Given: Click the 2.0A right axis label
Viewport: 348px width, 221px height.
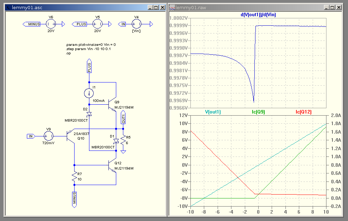Looking at the screenshot, I should click(336, 115).
